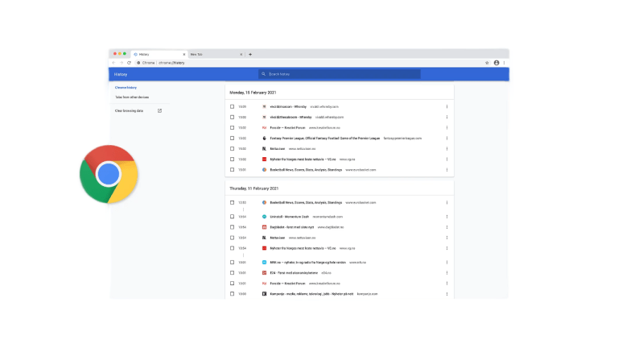Image resolution: width=618 pixels, height=348 pixels.
Task: Open more actions for Kampanje entry
Action: [447, 294]
